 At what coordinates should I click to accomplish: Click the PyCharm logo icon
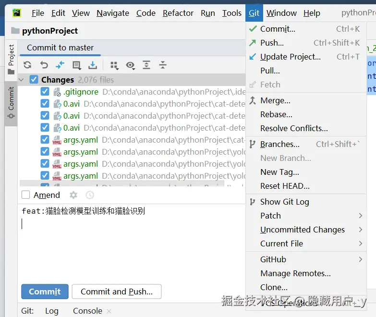(x=17, y=13)
